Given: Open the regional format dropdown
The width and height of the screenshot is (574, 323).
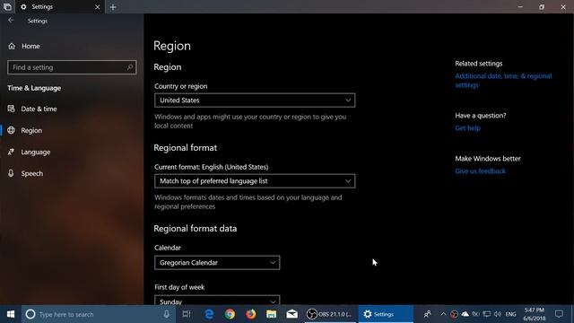Looking at the screenshot, I should pyautogui.click(x=255, y=181).
